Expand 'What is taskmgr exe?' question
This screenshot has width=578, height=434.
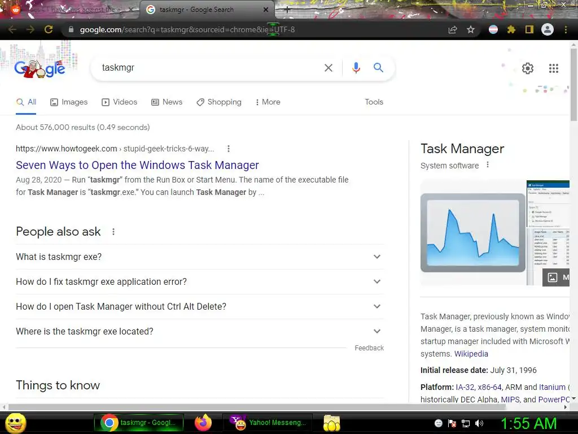[199, 257]
